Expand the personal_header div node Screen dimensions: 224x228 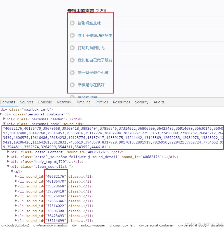tap(4, 119)
